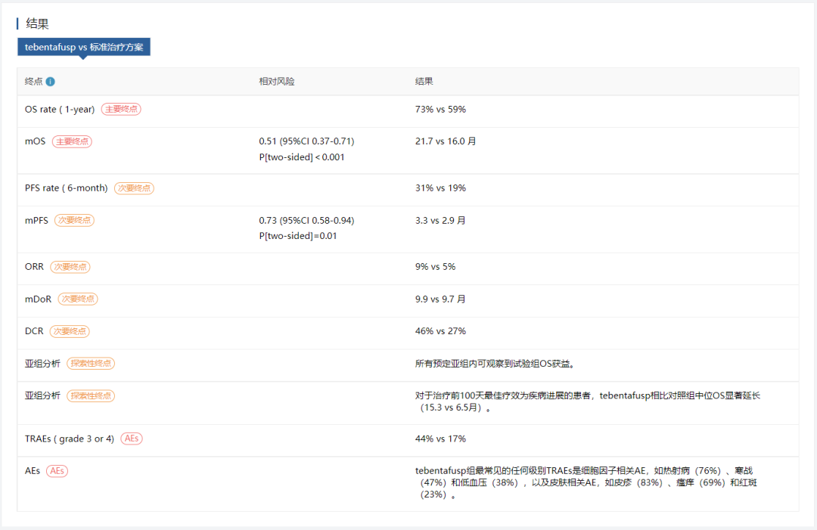Viewport: 817px width, 530px height.
Task: Click the P[two-sided]=0.01 value
Action: [298, 236]
